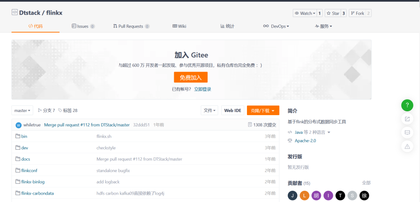
Task: Click the tag icon next to 标签 28
Action: click(60, 110)
